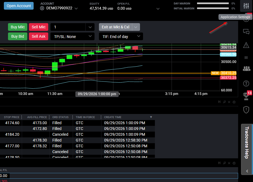The height and width of the screenshot is (182, 253).
Task: Open Application Settings sliders icon
Action: point(246,6)
